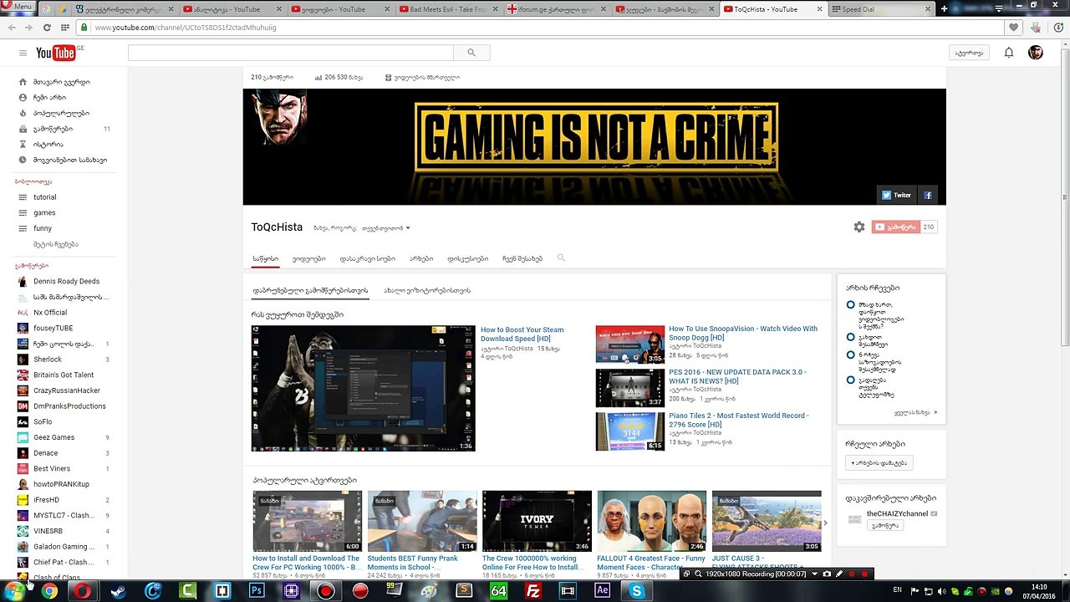Focus the browser address bar
Screen dimensions: 1070x602
[542, 28]
